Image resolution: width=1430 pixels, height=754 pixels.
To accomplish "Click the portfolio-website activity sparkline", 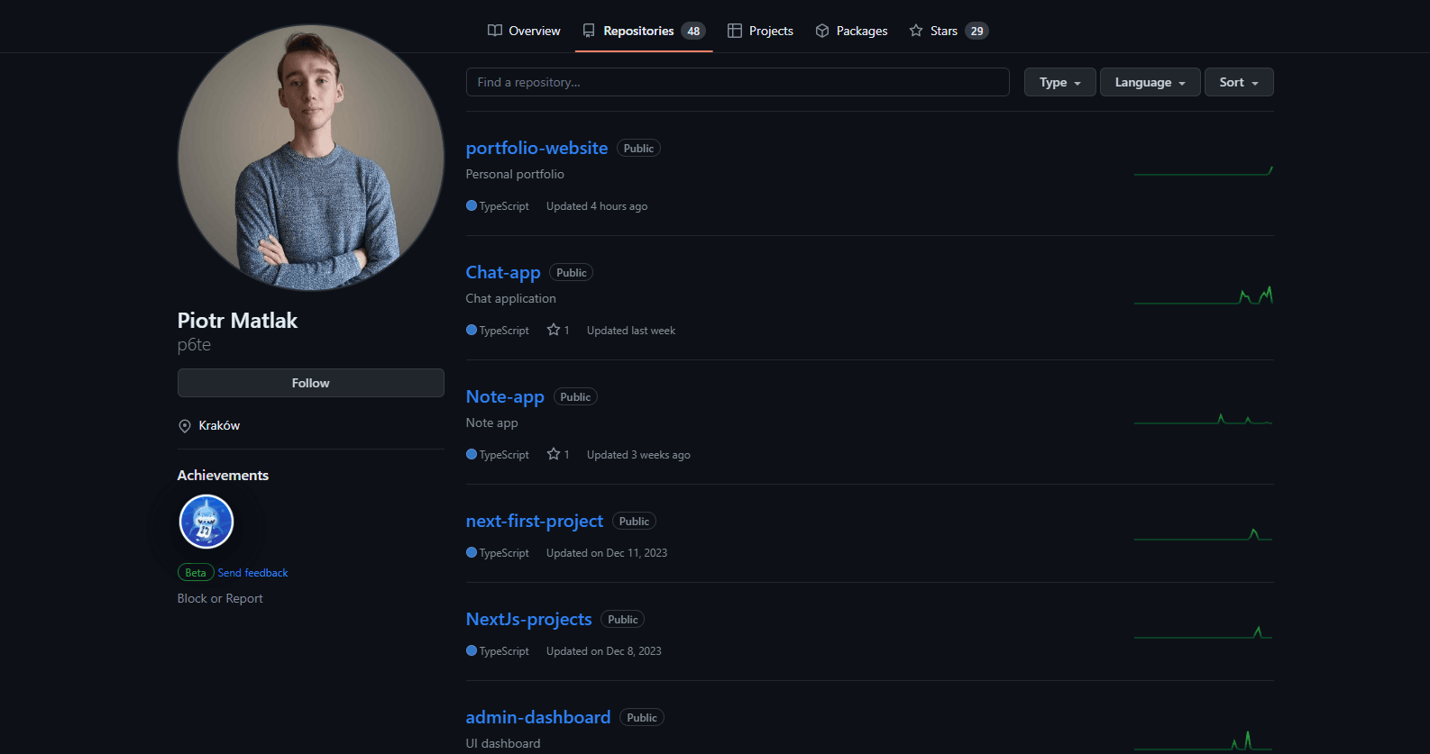I will pyautogui.click(x=1204, y=170).
